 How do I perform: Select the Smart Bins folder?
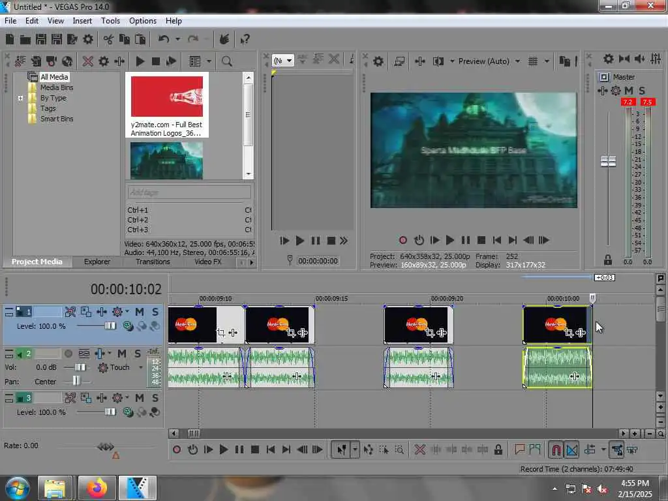pos(57,119)
